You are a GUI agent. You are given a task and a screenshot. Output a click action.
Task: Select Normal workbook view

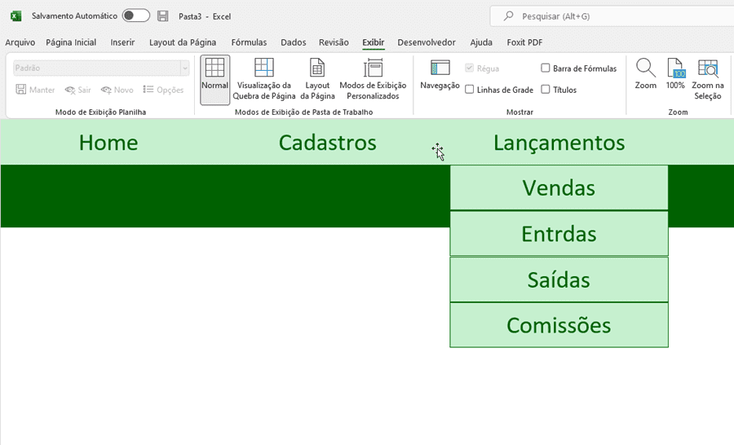[x=214, y=80]
